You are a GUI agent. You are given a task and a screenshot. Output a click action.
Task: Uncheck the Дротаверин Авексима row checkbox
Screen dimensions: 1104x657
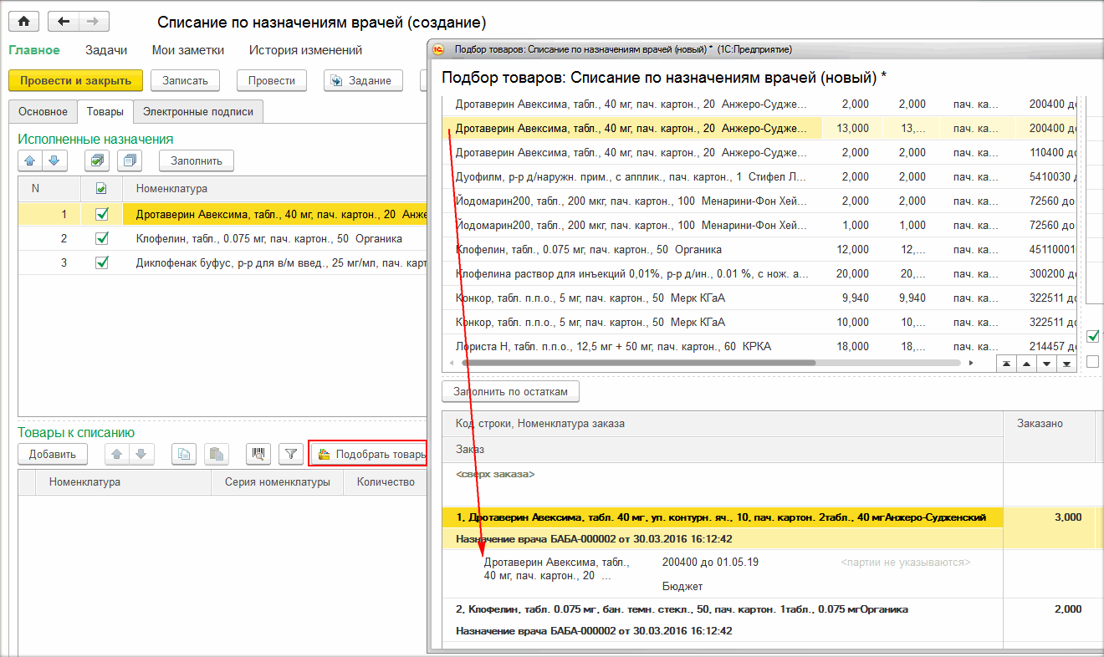pos(102,214)
